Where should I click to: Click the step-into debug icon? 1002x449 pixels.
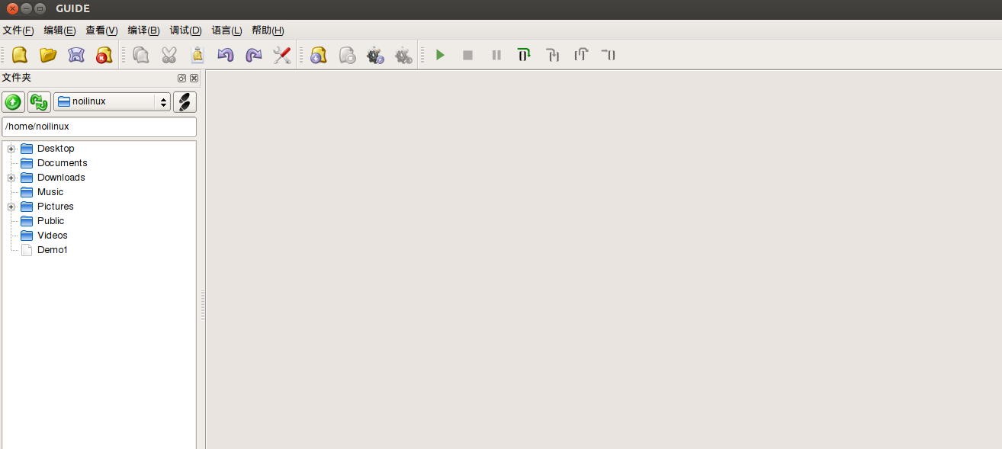pos(552,55)
